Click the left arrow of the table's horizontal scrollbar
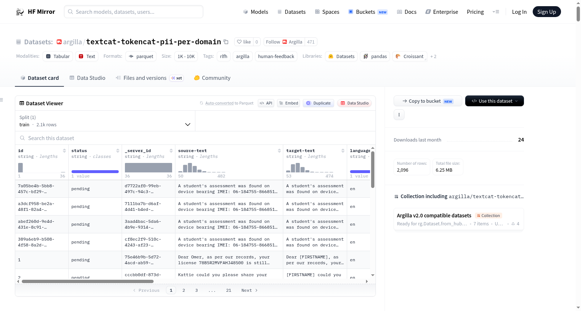 pyautogui.click(x=18, y=281)
